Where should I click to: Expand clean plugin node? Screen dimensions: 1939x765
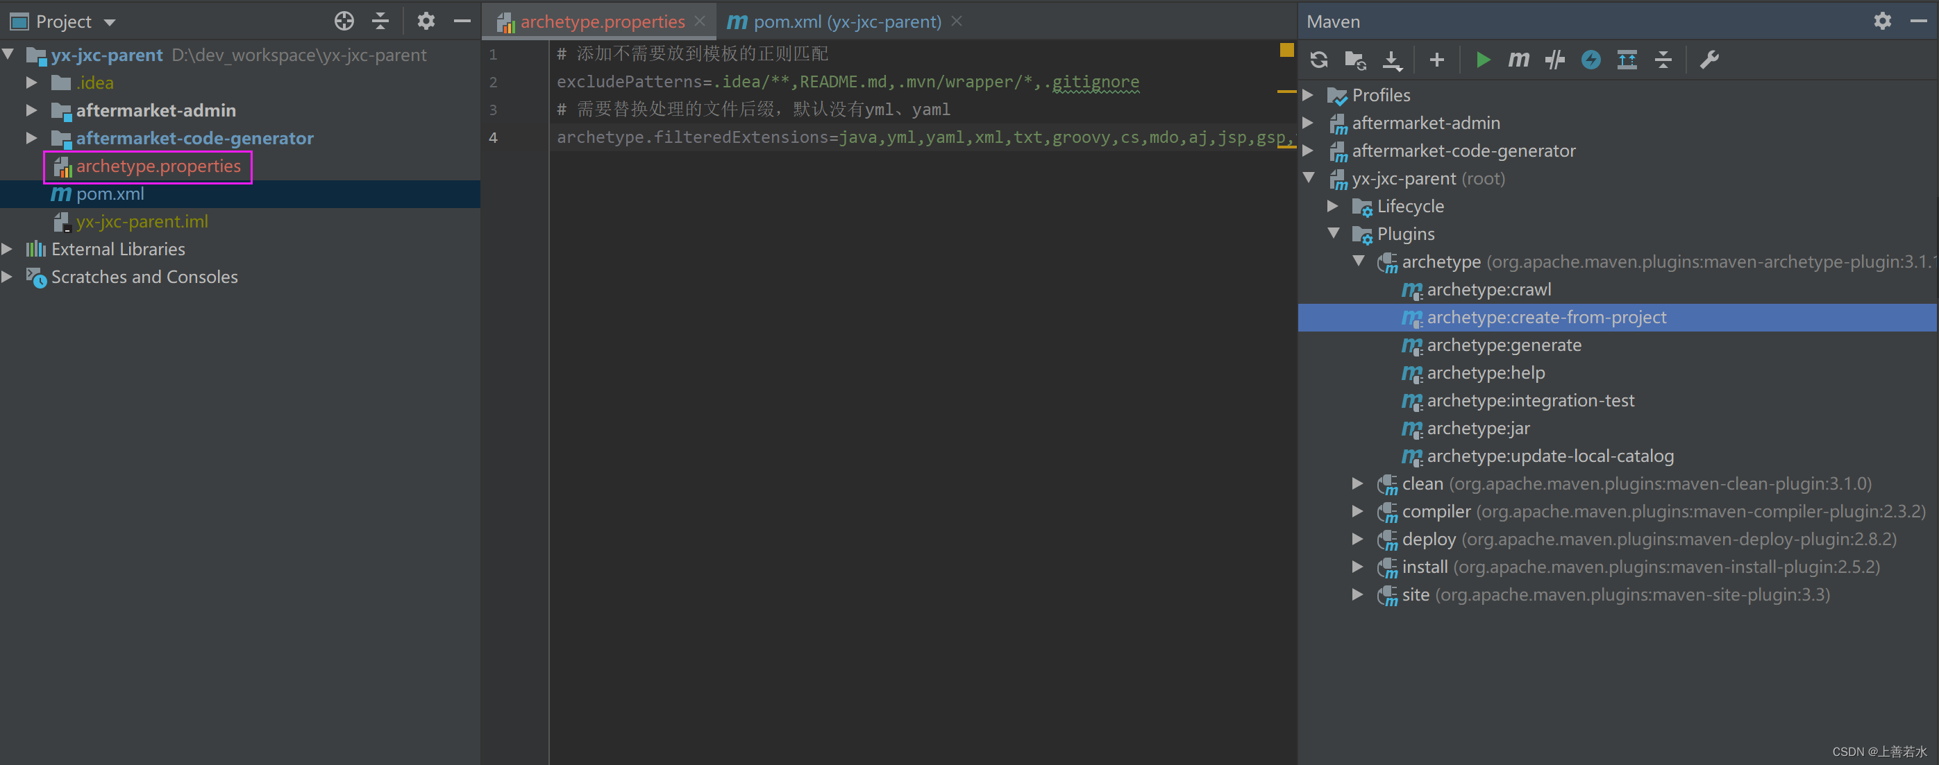1359,483
